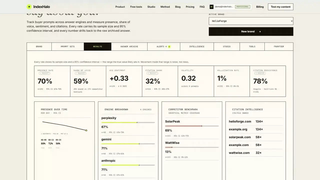Click the Presence Over Time chart line
The width and height of the screenshot is (320, 180).
[x=64, y=125]
